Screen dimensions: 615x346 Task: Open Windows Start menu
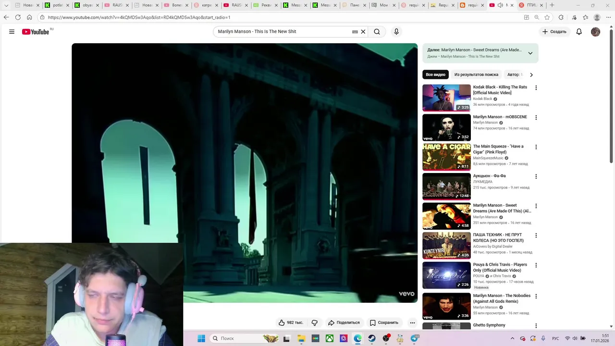(x=201, y=338)
